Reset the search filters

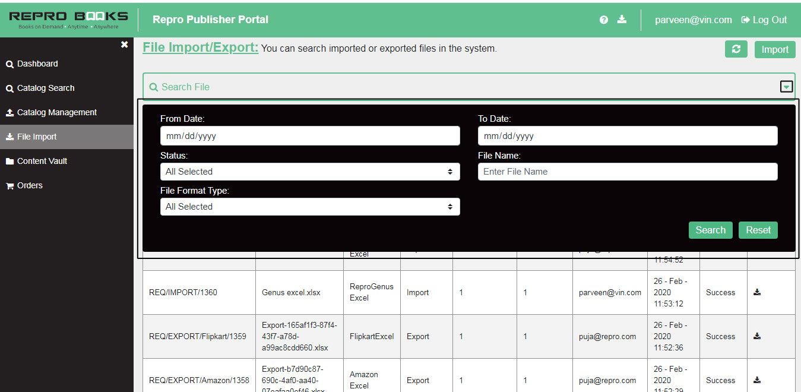[x=758, y=230]
